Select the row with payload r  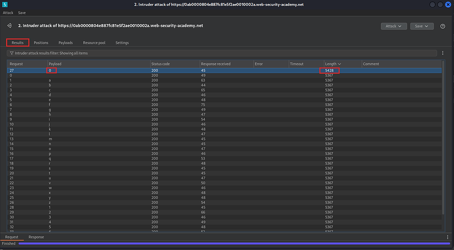(224, 163)
